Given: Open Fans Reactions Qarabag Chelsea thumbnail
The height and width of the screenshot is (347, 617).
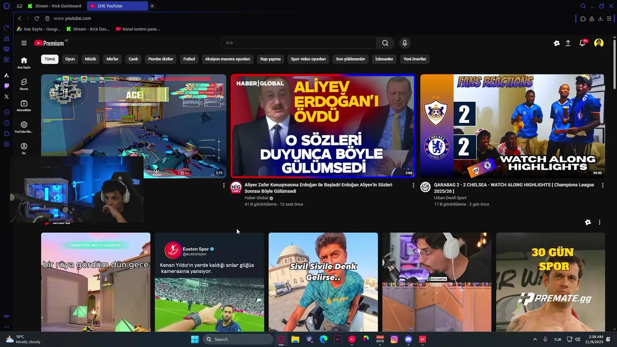Looking at the screenshot, I should tap(512, 126).
